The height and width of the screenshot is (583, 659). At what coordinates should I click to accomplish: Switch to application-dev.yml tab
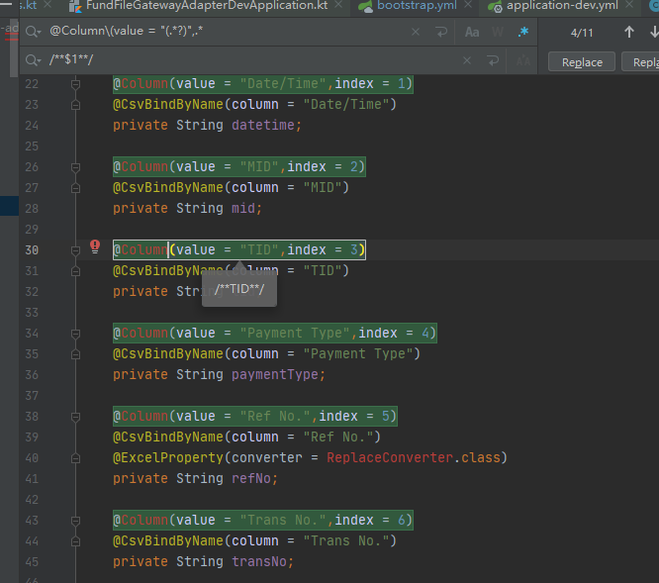[562, 6]
